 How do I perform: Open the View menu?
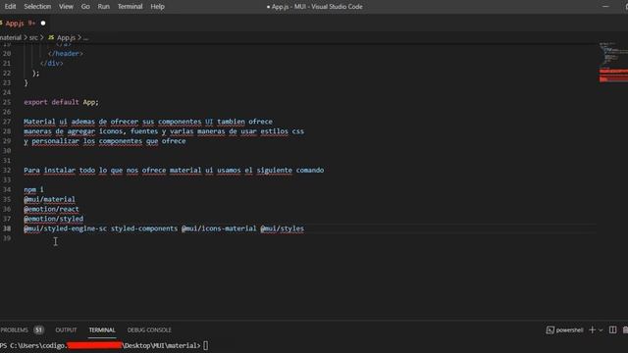pyautogui.click(x=66, y=7)
